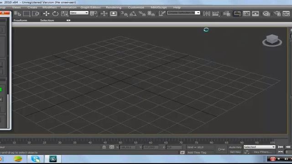Click the X coordinate field

(127, 147)
